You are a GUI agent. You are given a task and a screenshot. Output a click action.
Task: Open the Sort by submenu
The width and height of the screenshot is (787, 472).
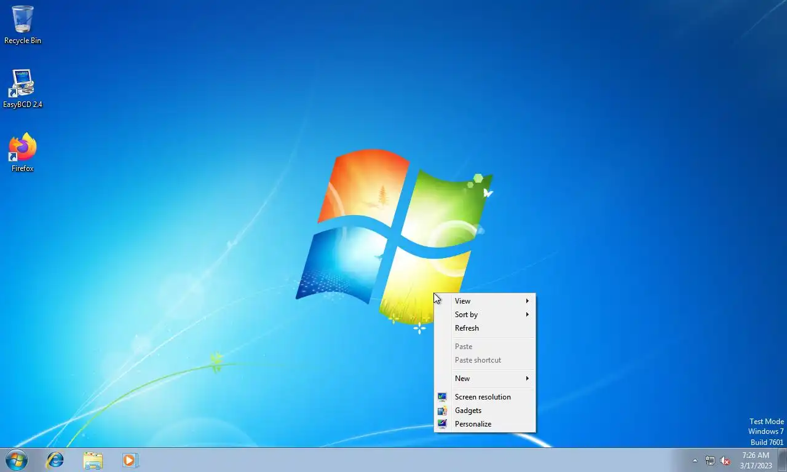tap(484, 315)
